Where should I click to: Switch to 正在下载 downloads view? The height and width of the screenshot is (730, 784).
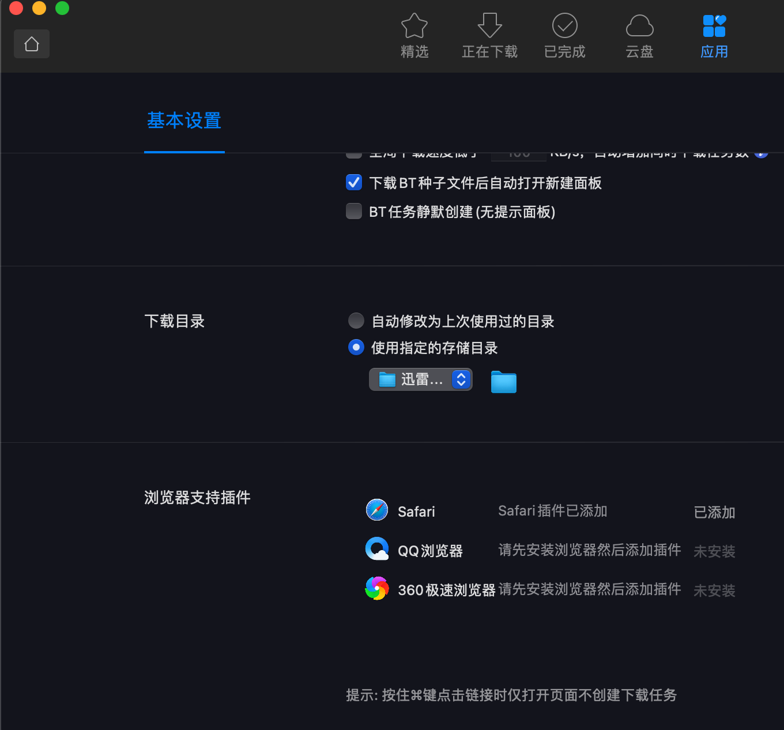[x=489, y=35]
